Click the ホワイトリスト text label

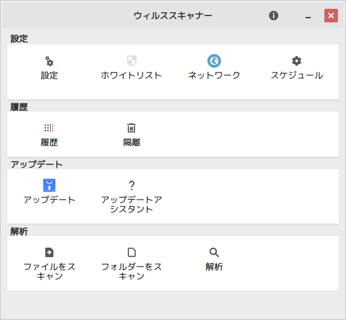(x=132, y=75)
